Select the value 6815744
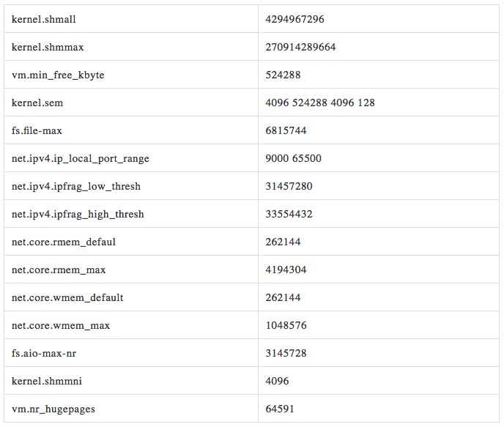 pyautogui.click(x=286, y=130)
